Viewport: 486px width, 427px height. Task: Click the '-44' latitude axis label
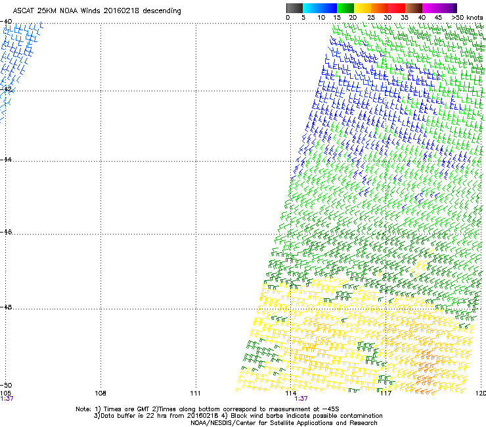pyautogui.click(x=6, y=159)
